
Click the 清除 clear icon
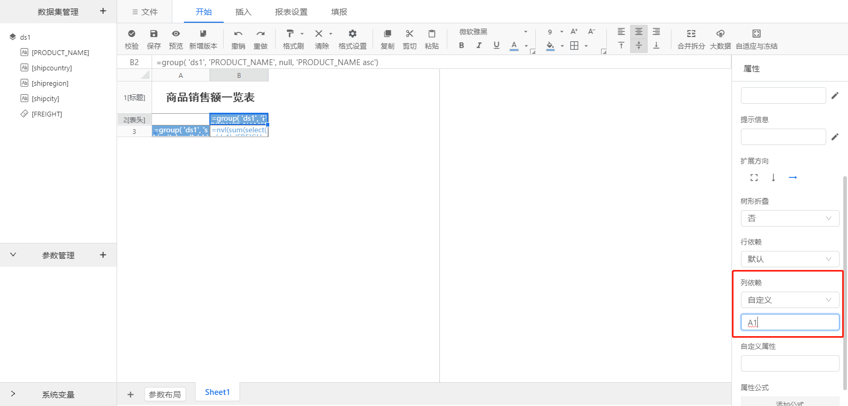point(319,33)
